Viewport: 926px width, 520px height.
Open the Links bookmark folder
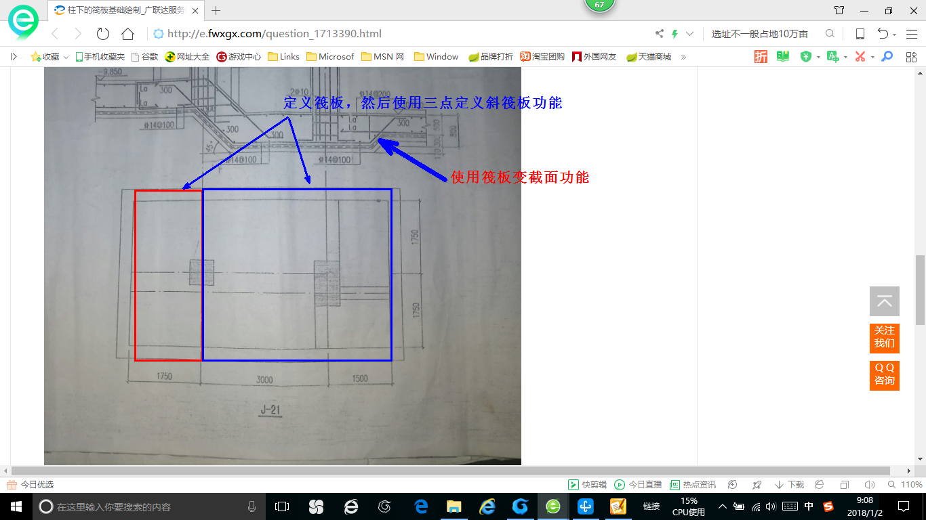coord(283,57)
